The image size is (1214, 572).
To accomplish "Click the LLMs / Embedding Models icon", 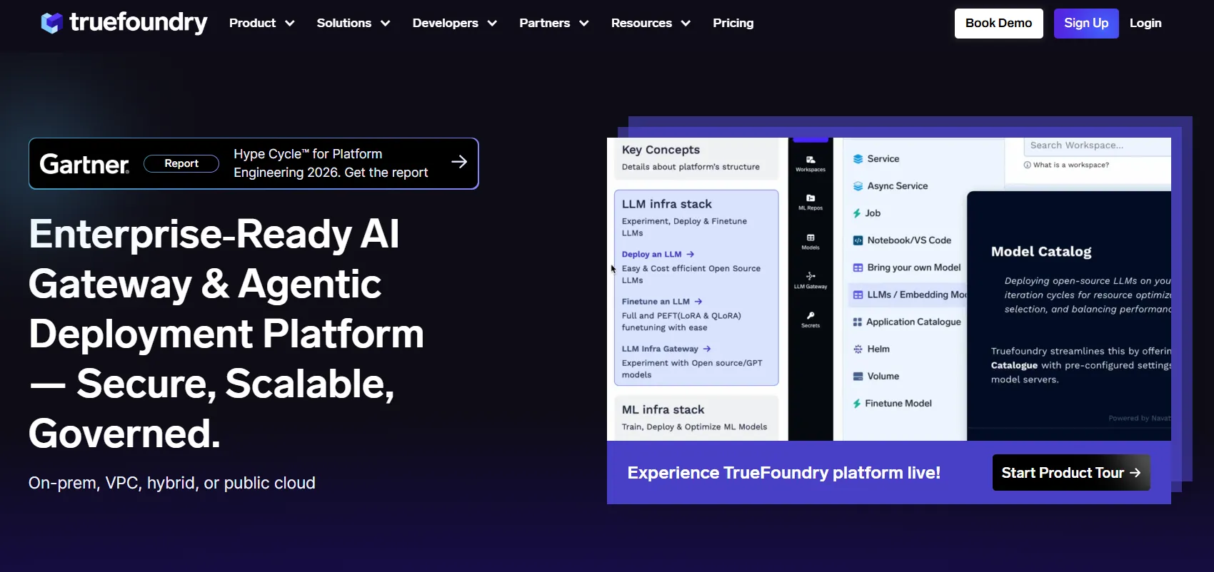I will (x=858, y=295).
